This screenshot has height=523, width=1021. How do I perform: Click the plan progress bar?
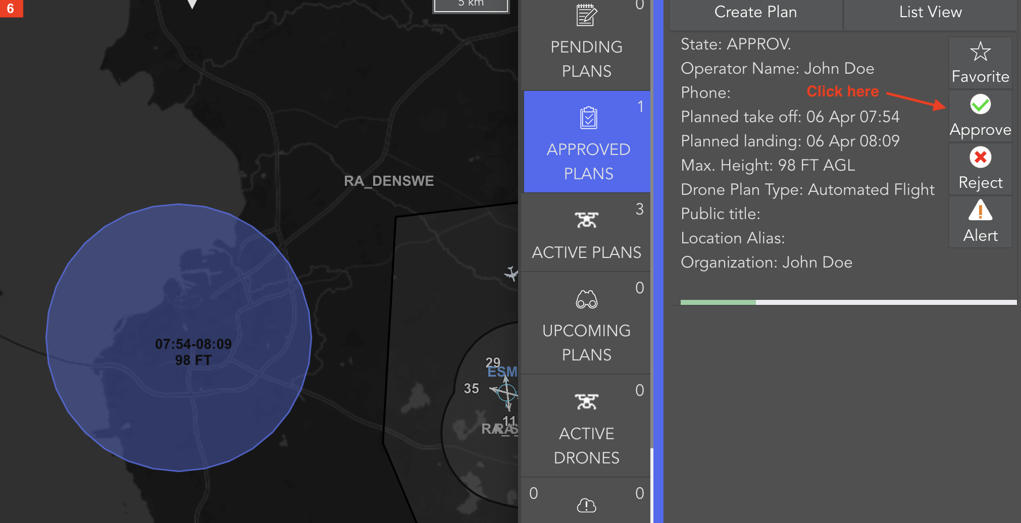click(848, 302)
